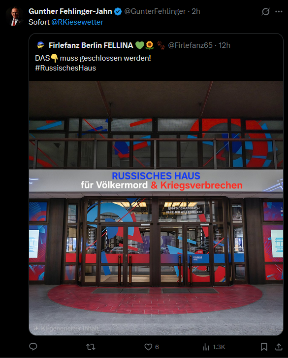Repost this tweet via retweet icon
The width and height of the screenshot is (288, 358).
(x=91, y=347)
